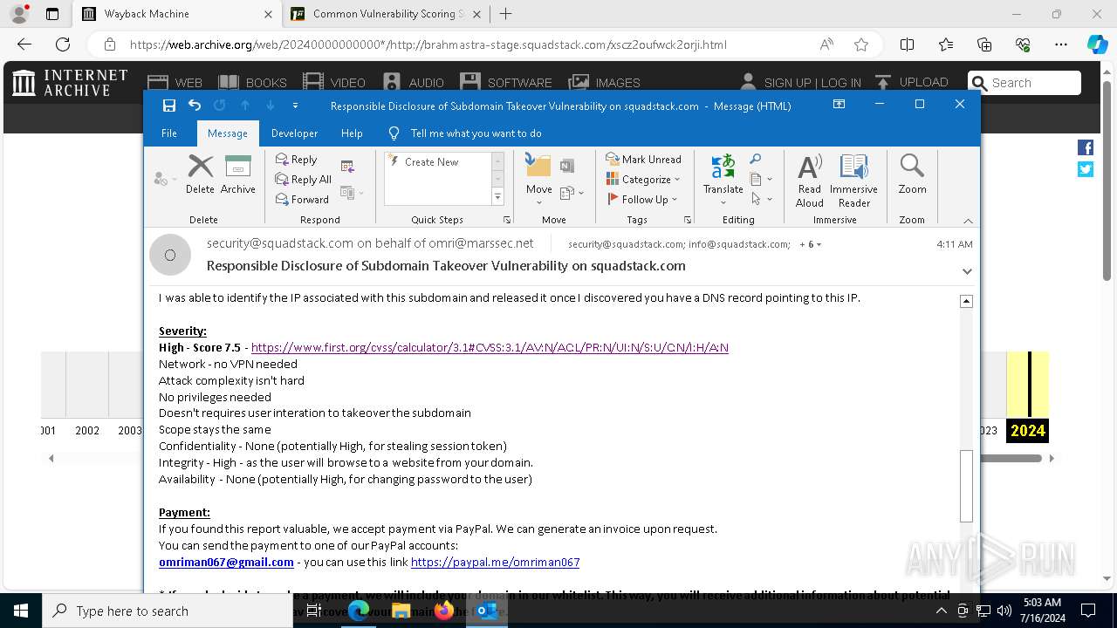
Task: Open the Internet Archive Search box
Action: click(x=1024, y=83)
